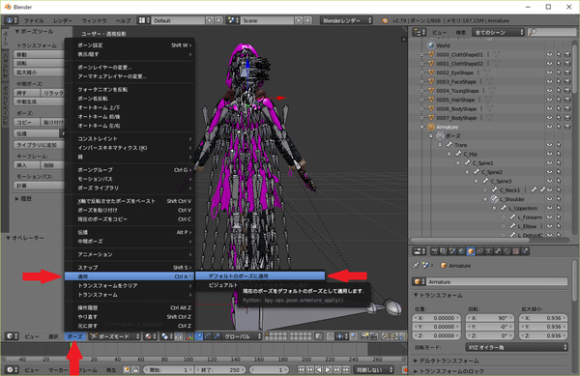Click the X scale value field 0.936

click(x=543, y=318)
